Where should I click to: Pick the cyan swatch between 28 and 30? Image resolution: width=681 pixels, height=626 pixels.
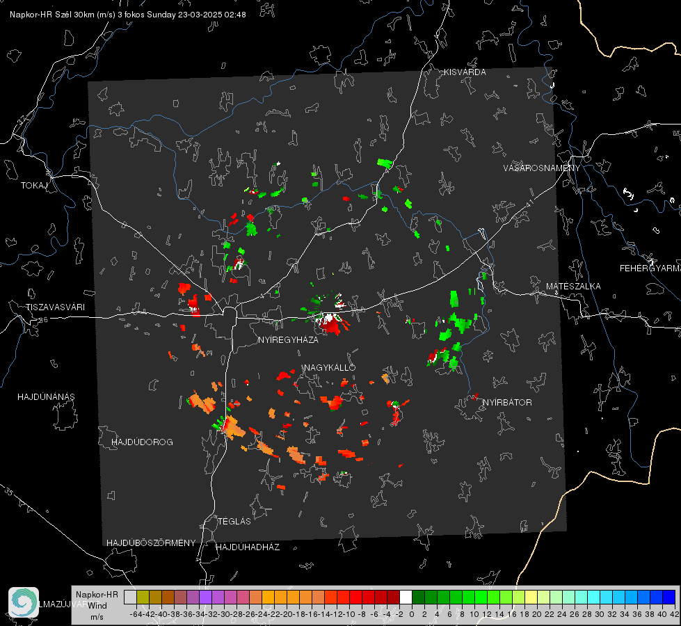coord(593,597)
